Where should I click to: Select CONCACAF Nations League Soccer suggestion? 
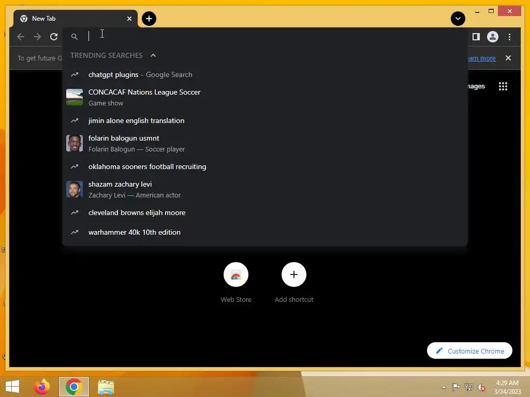coord(265,98)
